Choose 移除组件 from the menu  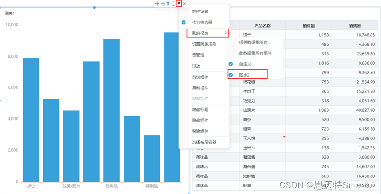pos(200,131)
